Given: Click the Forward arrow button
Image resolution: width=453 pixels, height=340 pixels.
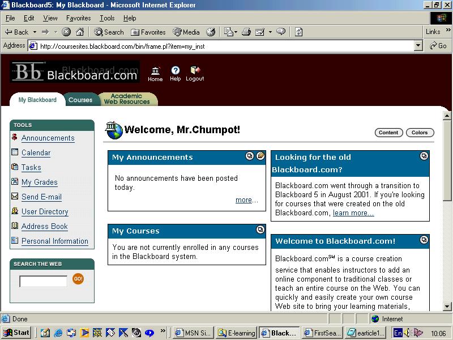Looking at the screenshot, I should click(45, 32).
